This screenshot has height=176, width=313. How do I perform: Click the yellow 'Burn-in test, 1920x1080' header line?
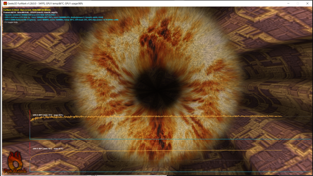point(27,10)
